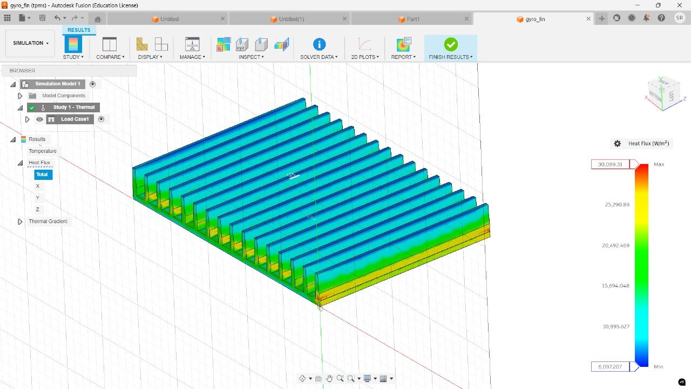691x389 pixels.
Task: Click the Look At icon in navigation bar
Action: [x=319, y=379]
